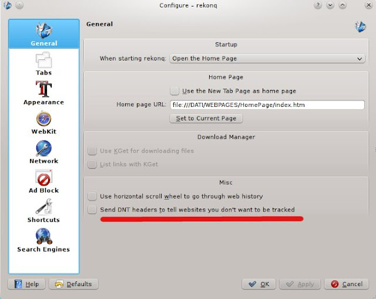The image size is (376, 299).
Task: Open the Network settings page
Action: click(x=43, y=152)
